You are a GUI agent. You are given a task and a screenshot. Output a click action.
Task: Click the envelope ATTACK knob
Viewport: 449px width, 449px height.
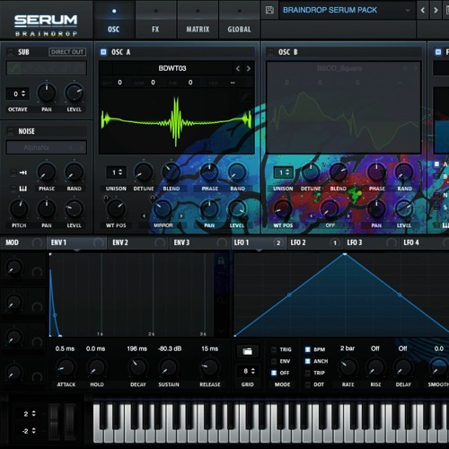[x=66, y=367]
